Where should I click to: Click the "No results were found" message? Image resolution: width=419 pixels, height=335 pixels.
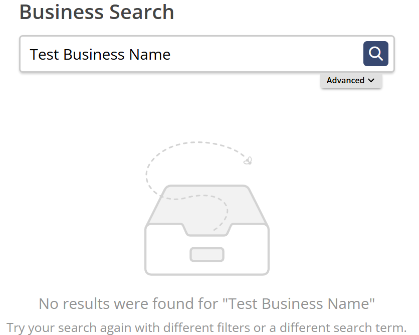point(207,304)
